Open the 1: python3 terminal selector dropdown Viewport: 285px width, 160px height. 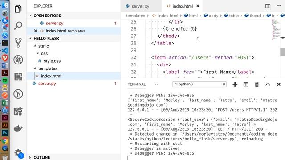click(199, 84)
